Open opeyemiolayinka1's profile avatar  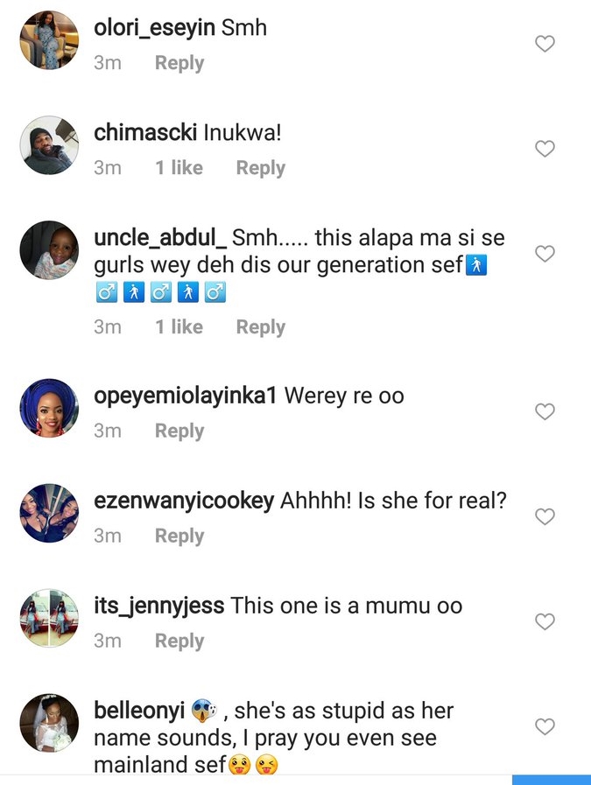(49, 408)
